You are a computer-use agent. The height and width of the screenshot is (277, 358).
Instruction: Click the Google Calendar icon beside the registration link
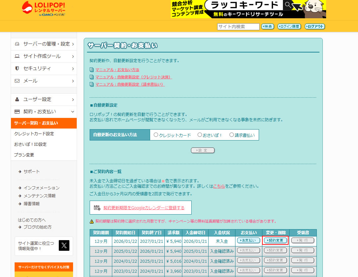tap(97, 207)
